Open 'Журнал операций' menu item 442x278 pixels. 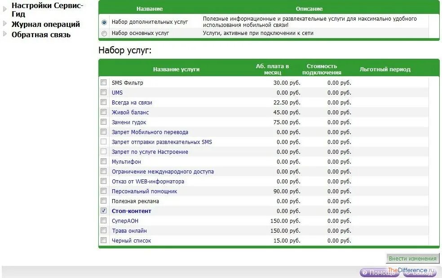pos(46,24)
